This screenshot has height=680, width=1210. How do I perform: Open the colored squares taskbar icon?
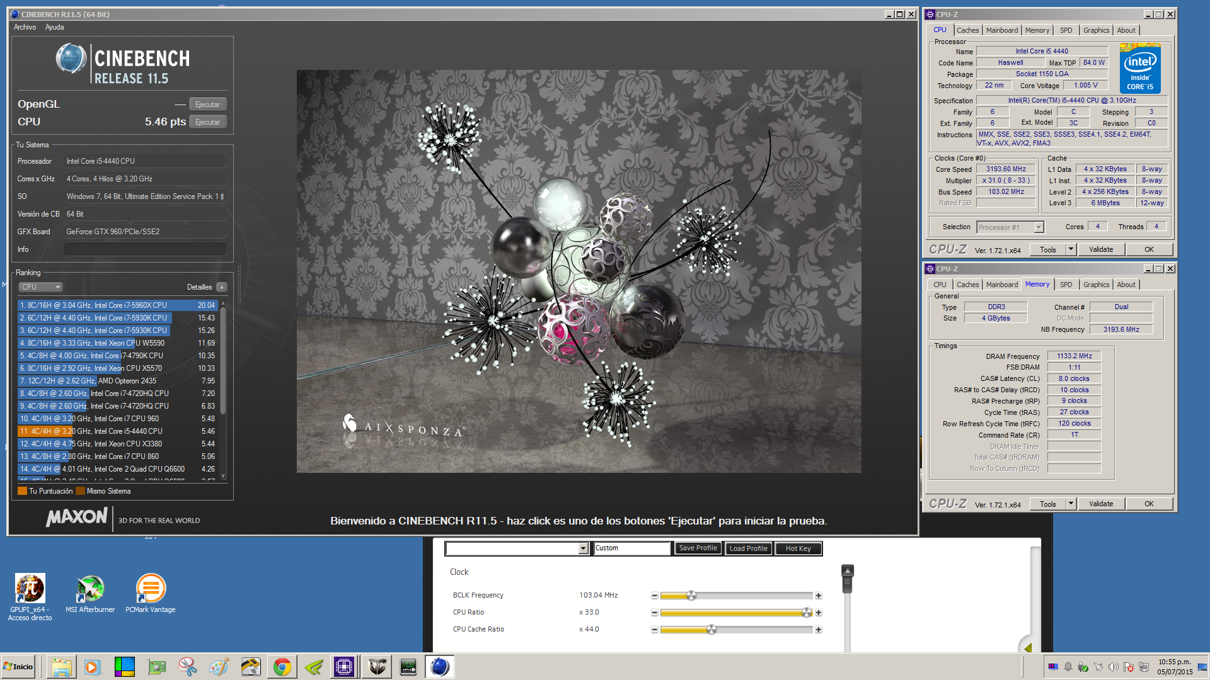[124, 667]
